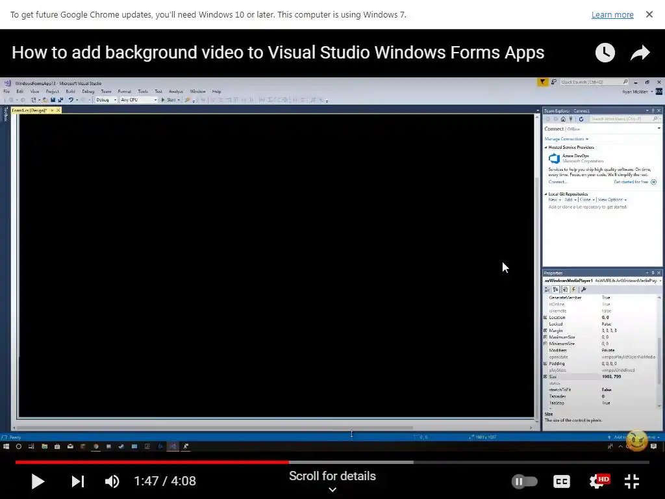Open the Analyze menu
Viewport: 665px width, 499px height.
175,91
